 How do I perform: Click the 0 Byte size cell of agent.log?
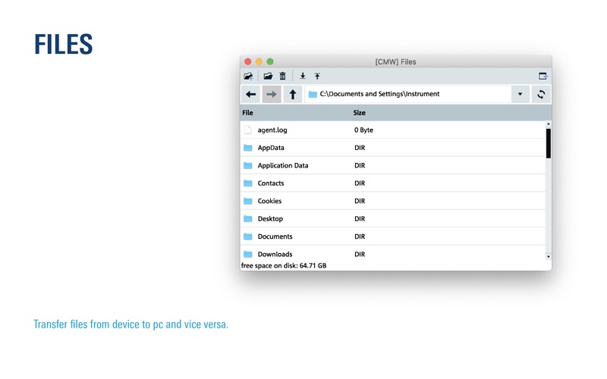click(363, 130)
